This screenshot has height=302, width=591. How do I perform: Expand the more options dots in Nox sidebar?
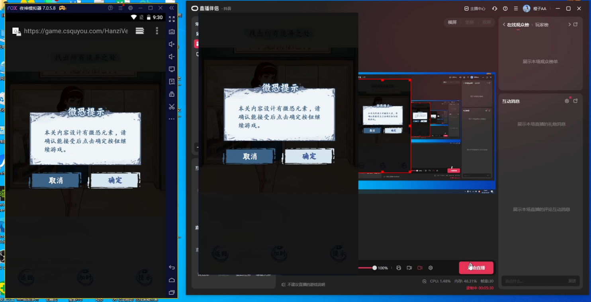[172, 119]
